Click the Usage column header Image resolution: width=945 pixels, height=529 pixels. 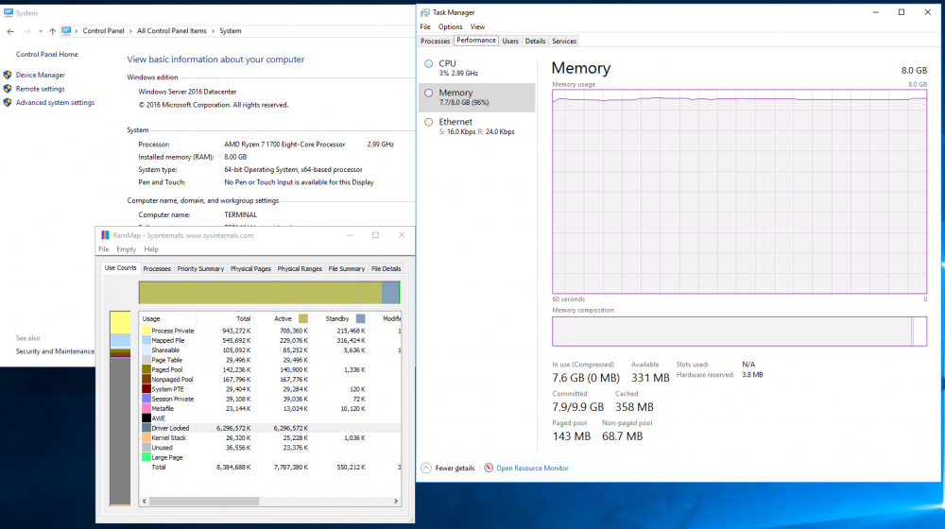[168, 318]
